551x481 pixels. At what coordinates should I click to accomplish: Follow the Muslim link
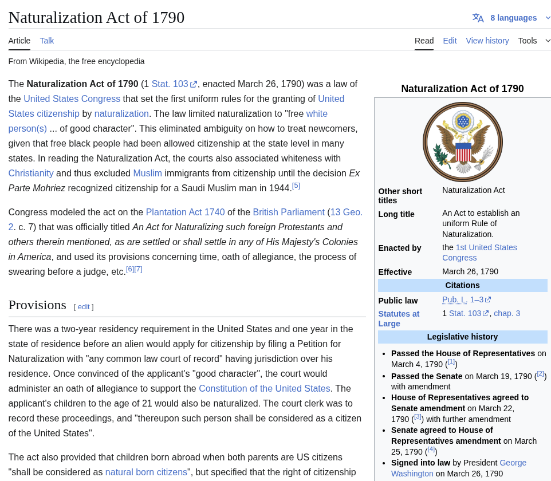[148, 173]
